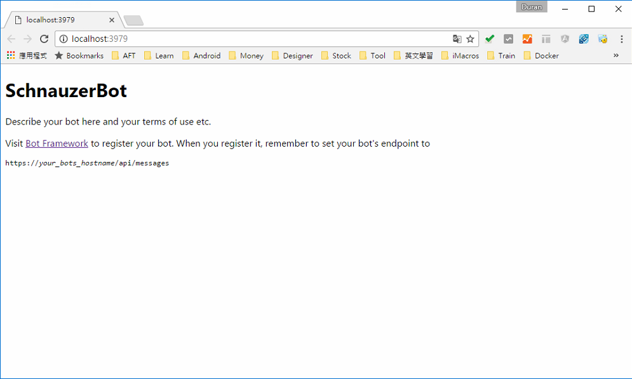The image size is (632, 379).
Task: Open the green checkmark extension
Action: [489, 39]
